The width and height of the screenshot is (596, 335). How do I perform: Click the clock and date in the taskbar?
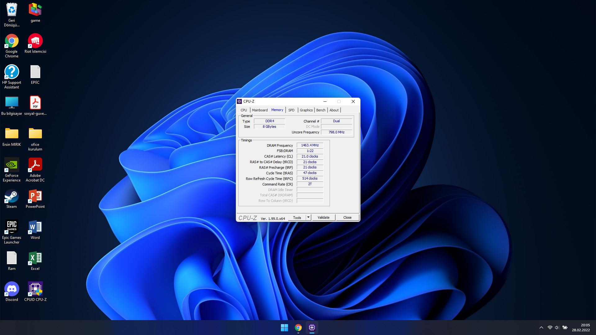(581, 328)
